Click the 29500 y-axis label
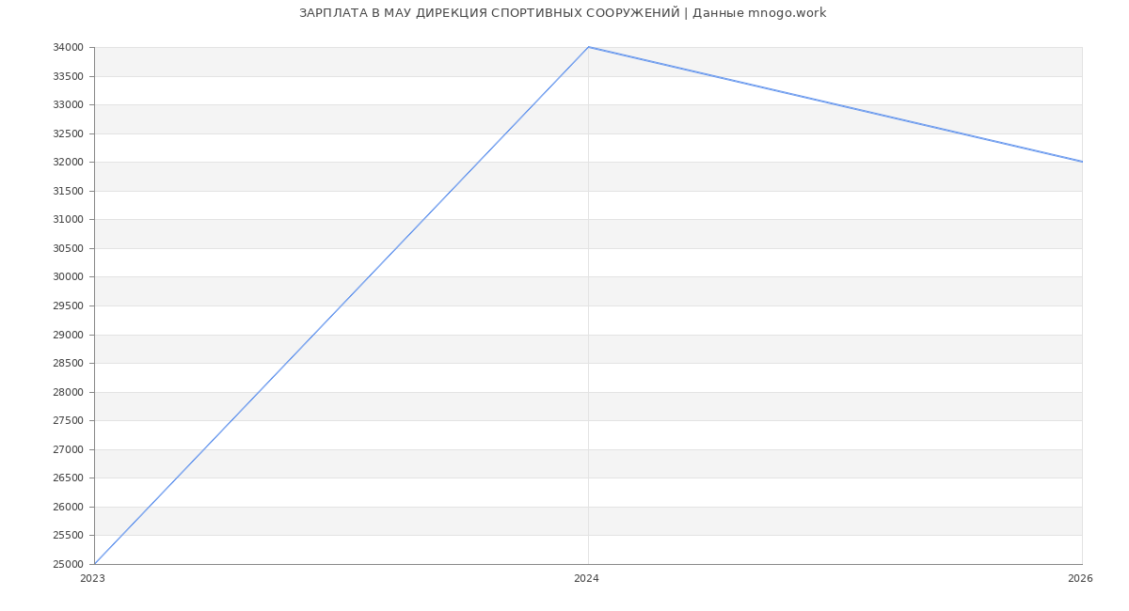This screenshot has height=611, width=1129. coord(68,305)
